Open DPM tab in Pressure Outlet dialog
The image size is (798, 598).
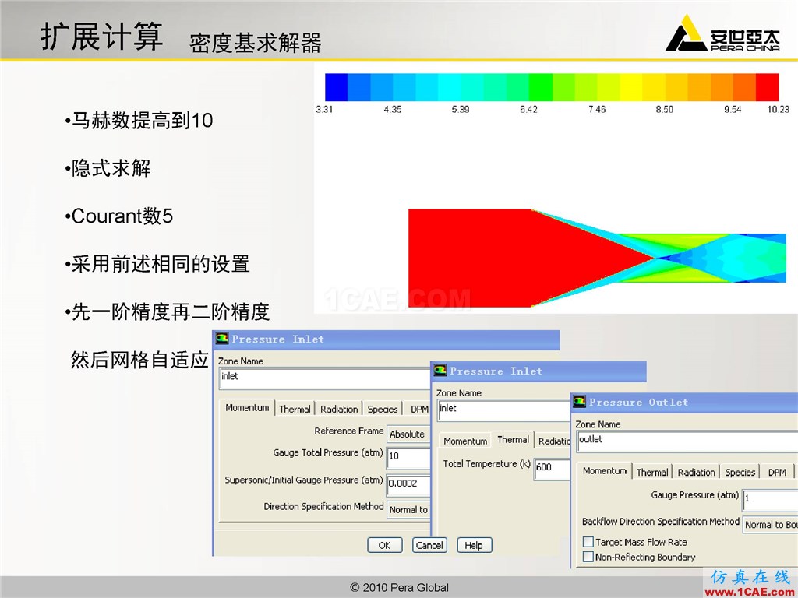777,473
